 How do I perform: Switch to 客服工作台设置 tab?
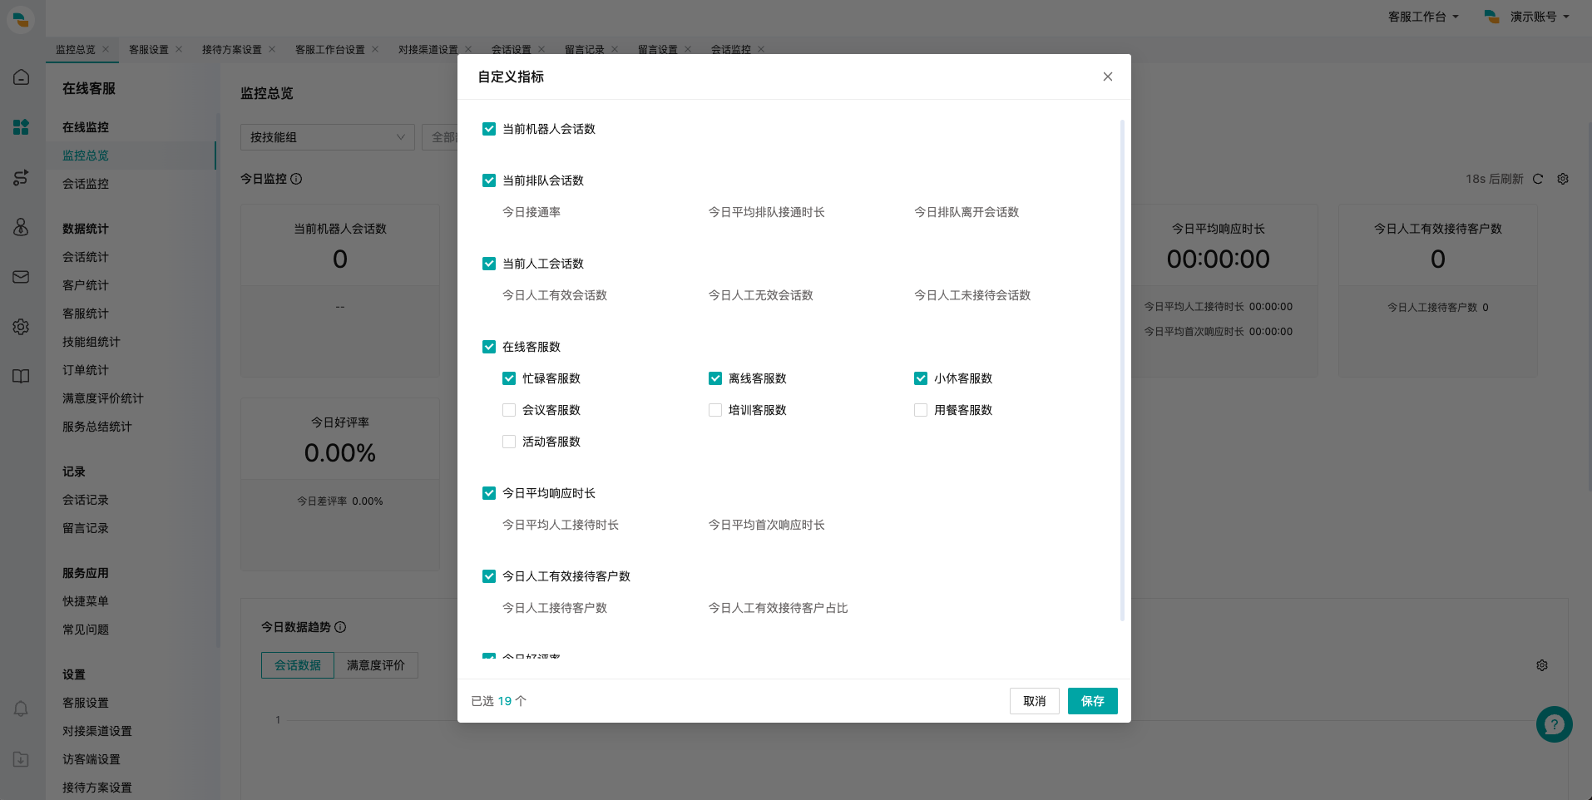tap(330, 50)
